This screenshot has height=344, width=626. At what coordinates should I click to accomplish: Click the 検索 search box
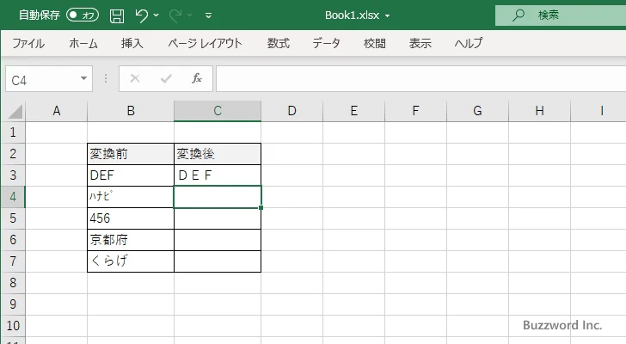click(x=561, y=15)
